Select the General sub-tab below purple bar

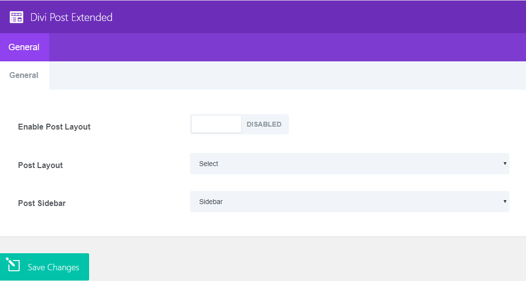tap(24, 75)
